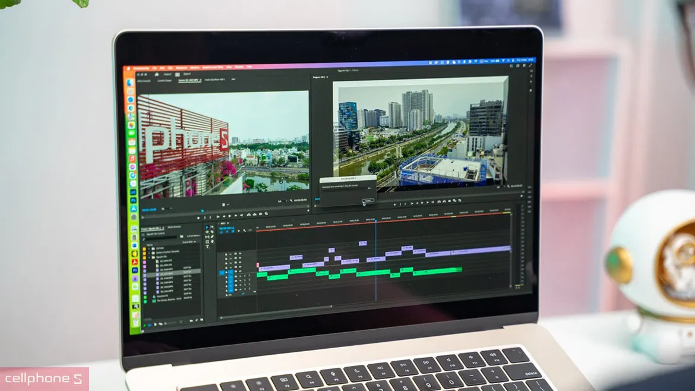Toggle V1 track targeting button
This screenshot has height=391, width=695.
[231, 272]
